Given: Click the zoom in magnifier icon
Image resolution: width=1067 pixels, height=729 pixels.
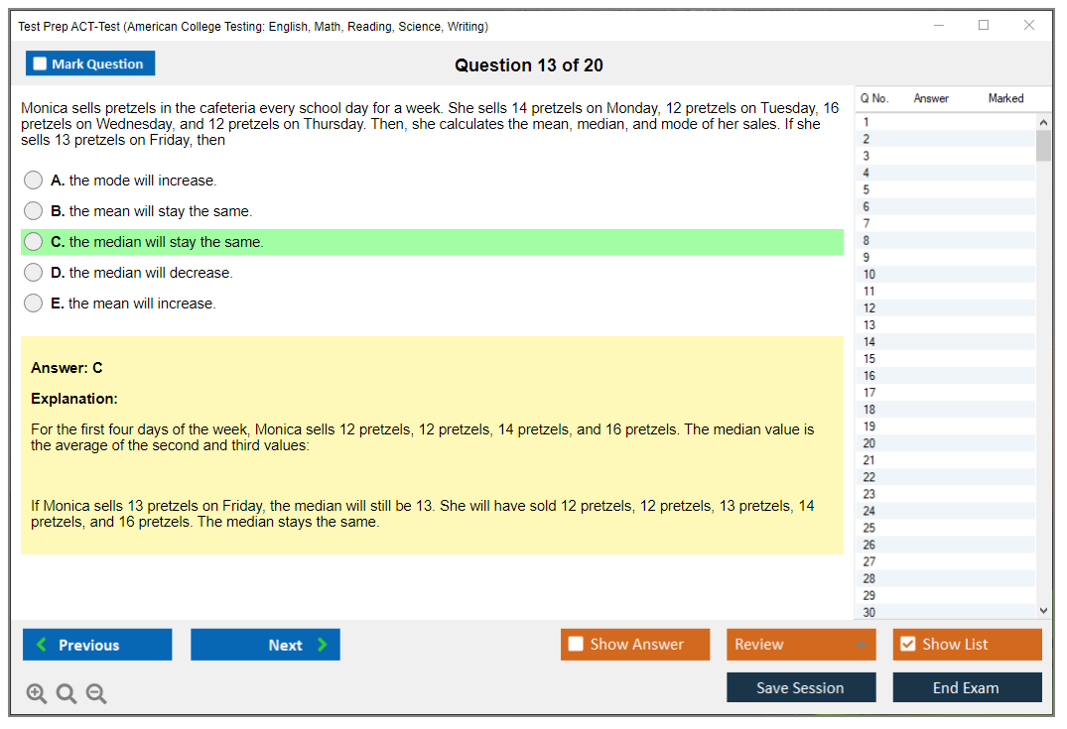Looking at the screenshot, I should pyautogui.click(x=37, y=694).
